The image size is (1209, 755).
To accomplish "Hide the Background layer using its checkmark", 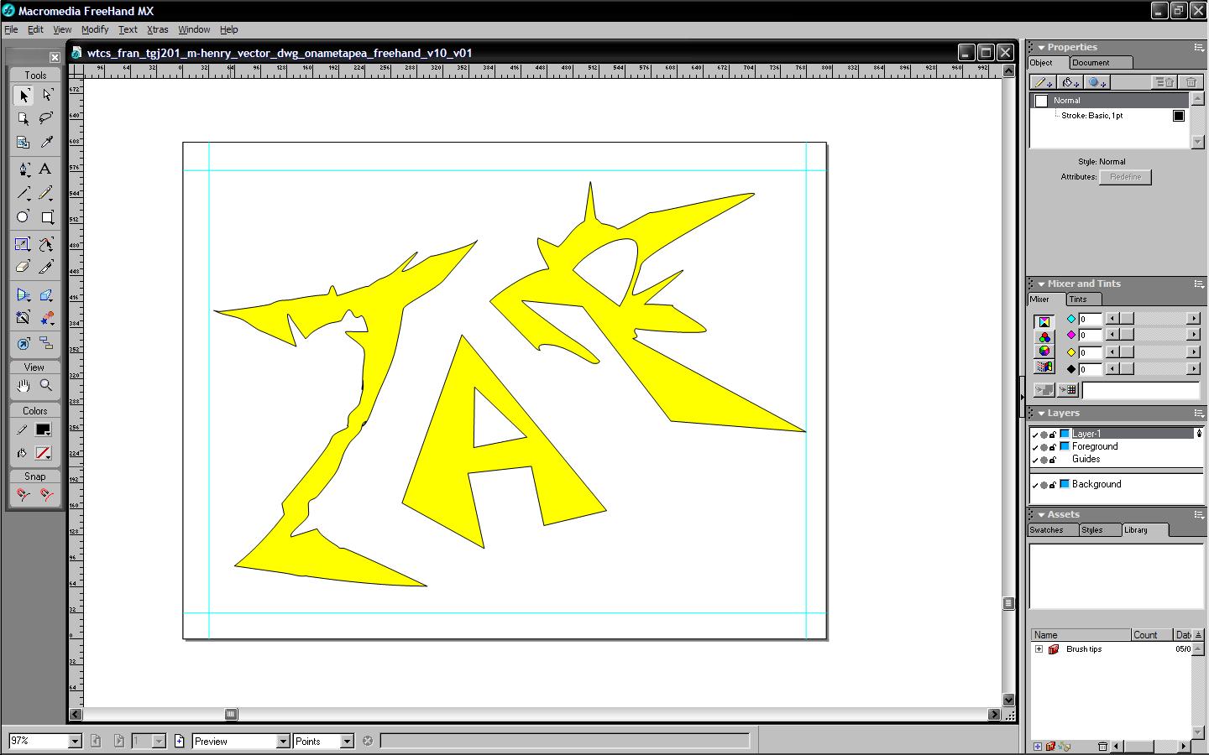I will point(1035,485).
